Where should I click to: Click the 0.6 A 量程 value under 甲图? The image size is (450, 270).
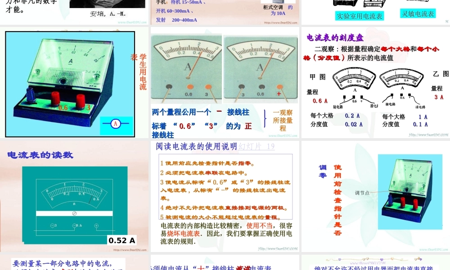coord(320,101)
